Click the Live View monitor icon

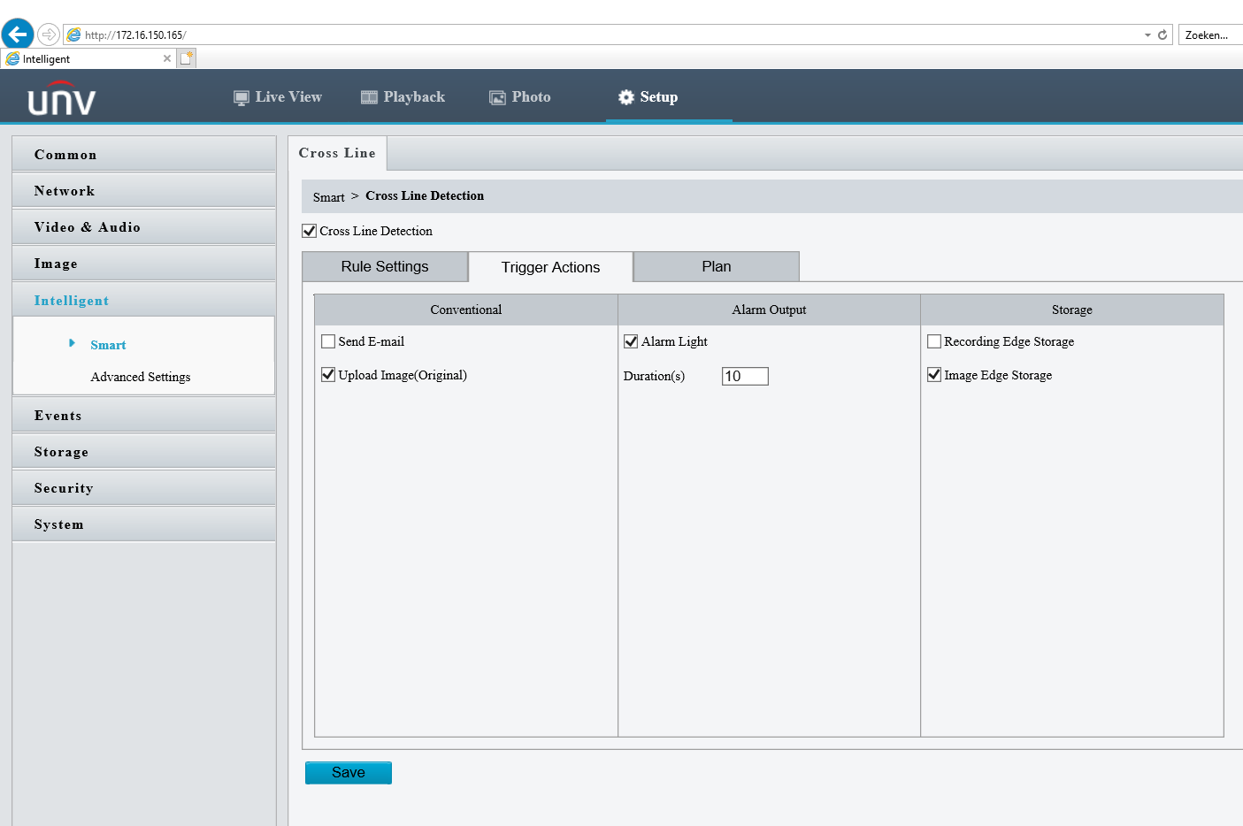point(241,97)
